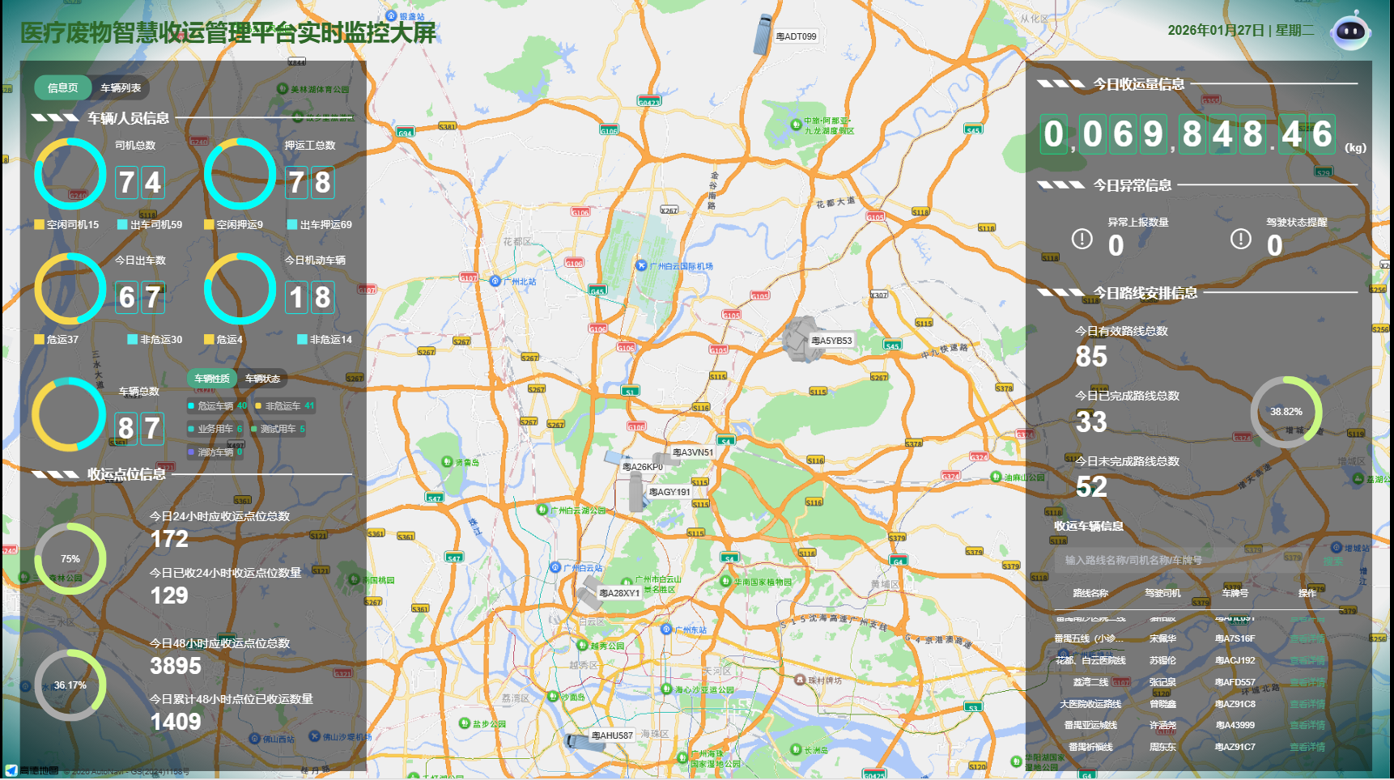Click the 广州白云国际机场 airport icon
Image resolution: width=1394 pixels, height=780 pixels.
click(x=641, y=265)
